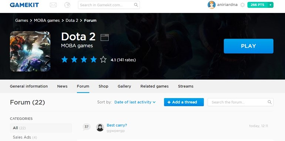This screenshot has width=285, height=141.
Task: Click the Add a thread button
Action: [184, 102]
